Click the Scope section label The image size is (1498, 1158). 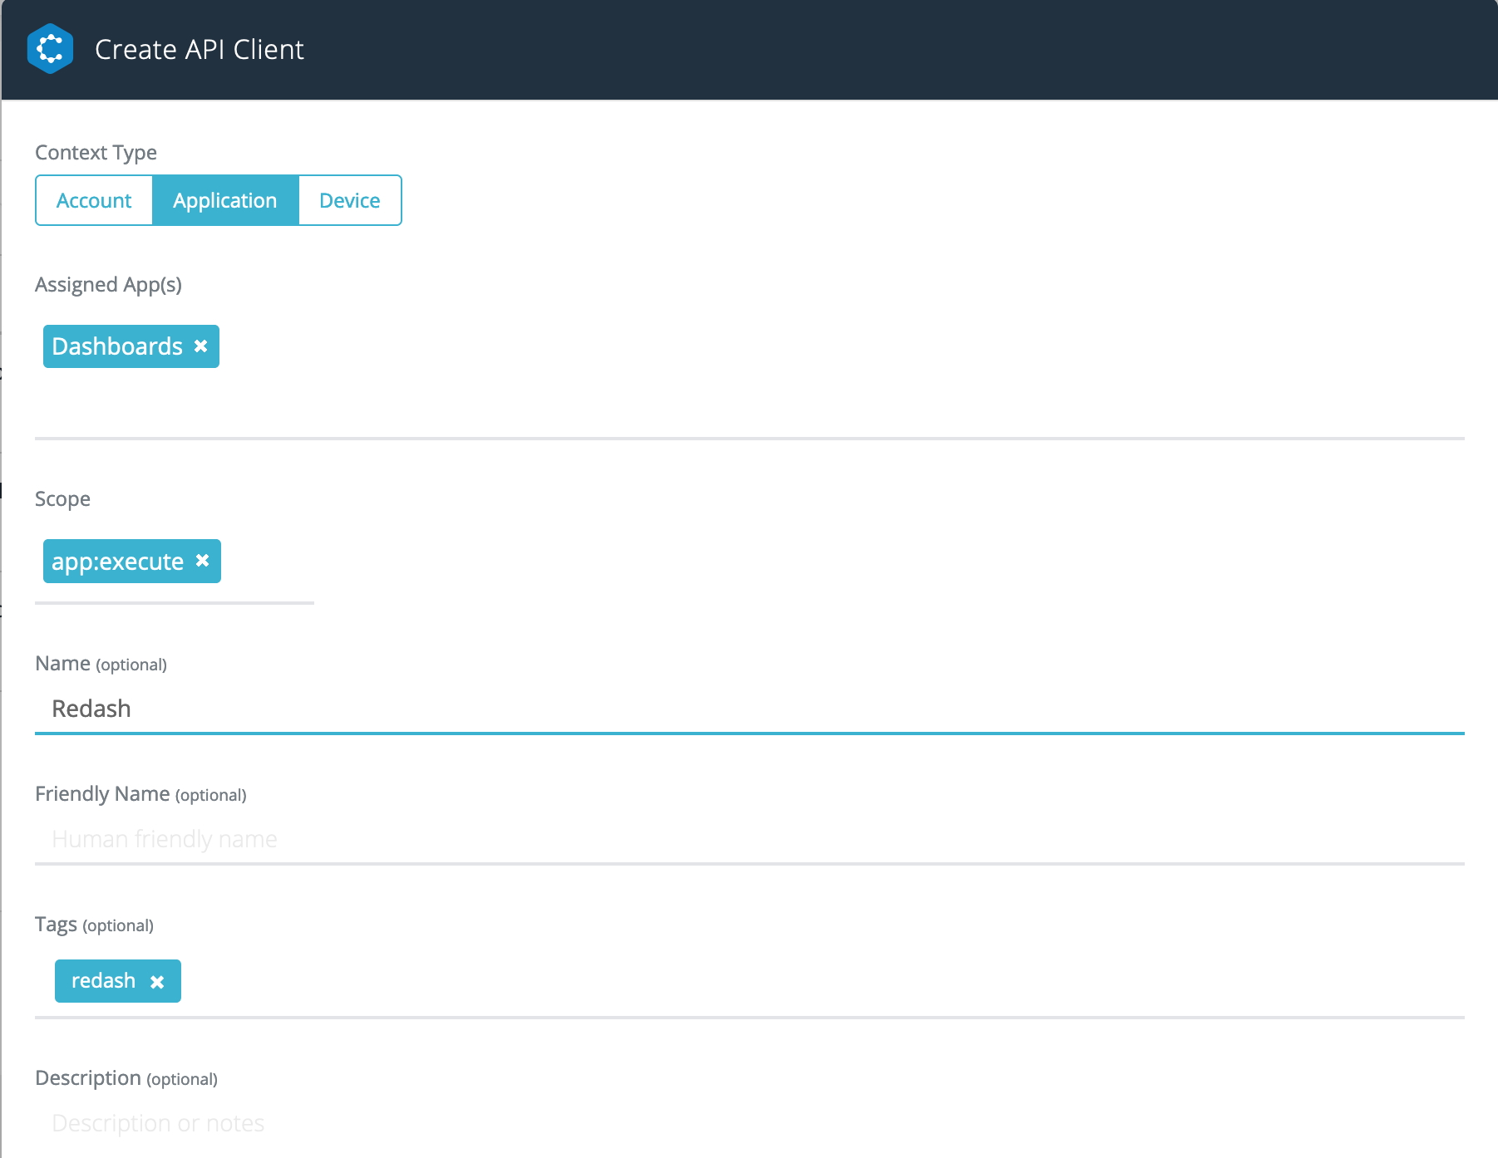coord(62,498)
